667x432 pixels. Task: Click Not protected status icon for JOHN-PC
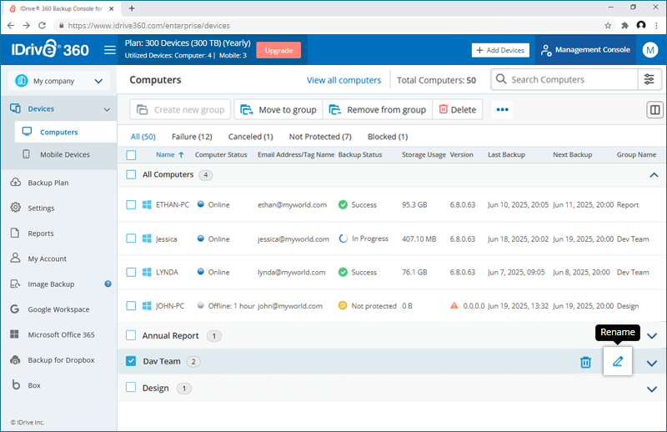(343, 305)
